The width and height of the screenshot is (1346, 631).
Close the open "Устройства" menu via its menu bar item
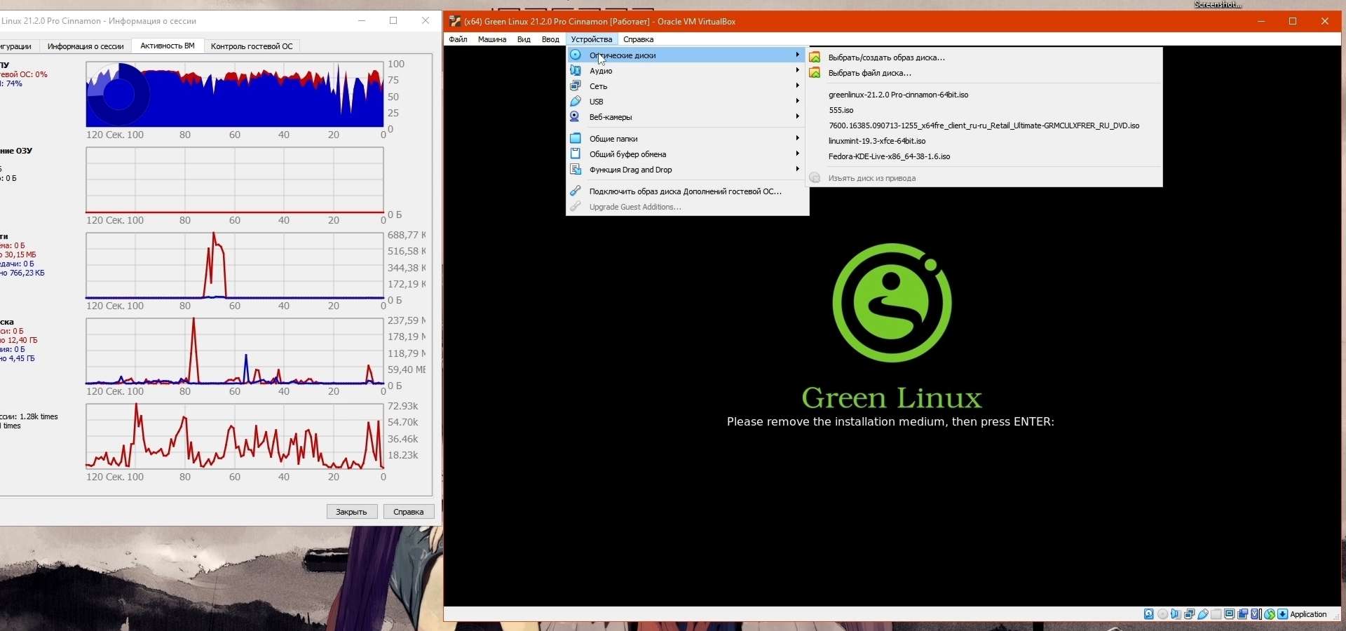[x=592, y=39]
